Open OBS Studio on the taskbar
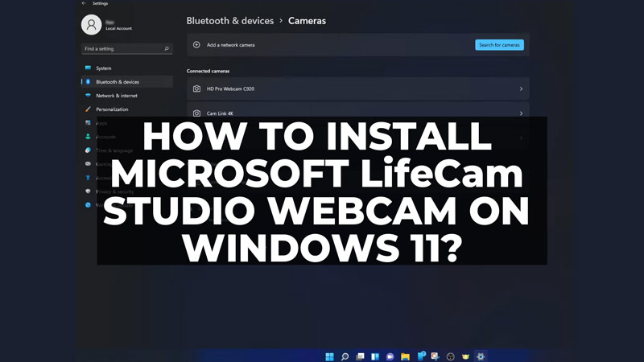This screenshot has height=362, width=644. 451,356
